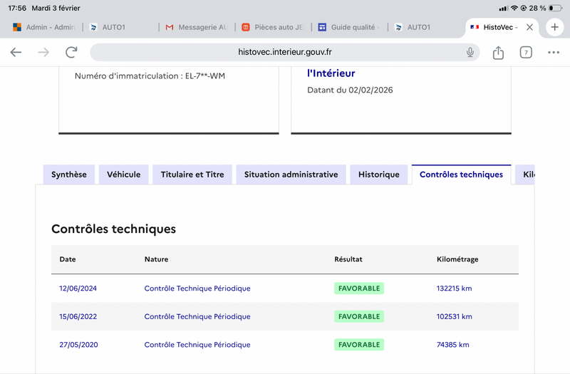This screenshot has width=570, height=374.
Task: Click the 74385 km mileage entry
Action: [x=452, y=345]
